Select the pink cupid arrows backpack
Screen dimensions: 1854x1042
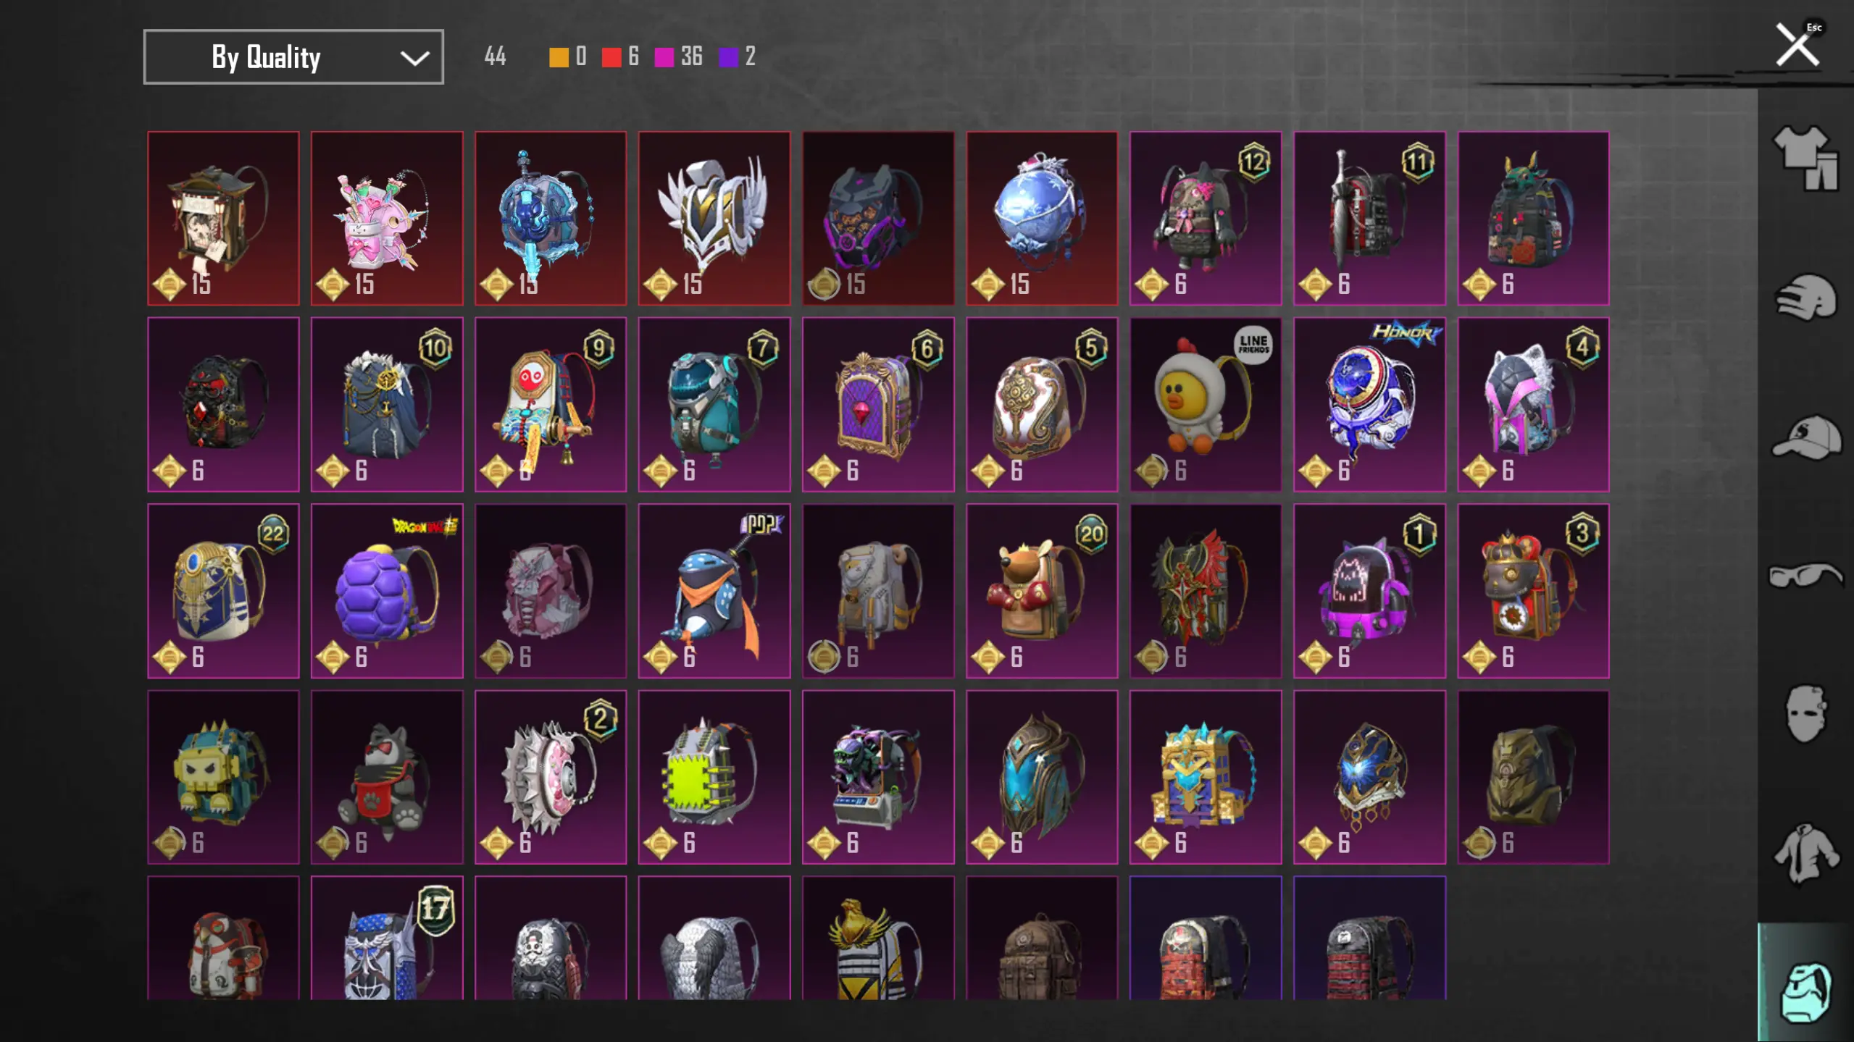(x=387, y=218)
